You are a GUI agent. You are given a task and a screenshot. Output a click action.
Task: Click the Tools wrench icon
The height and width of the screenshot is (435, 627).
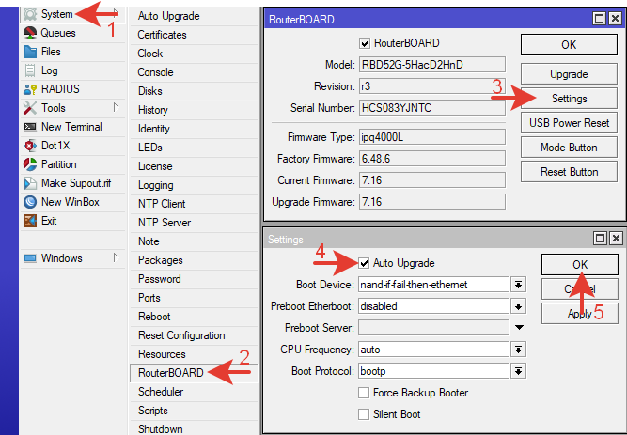(30, 108)
